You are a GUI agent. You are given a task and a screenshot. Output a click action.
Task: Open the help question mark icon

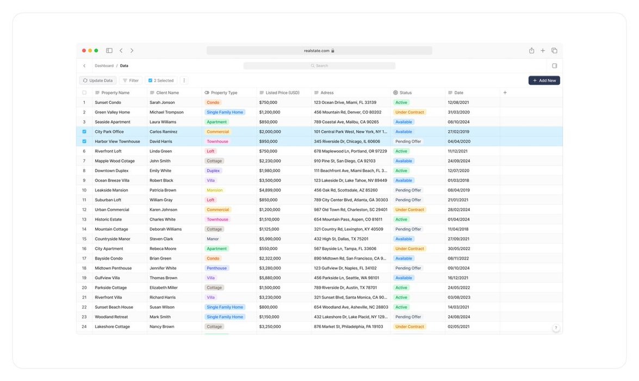[x=556, y=328]
